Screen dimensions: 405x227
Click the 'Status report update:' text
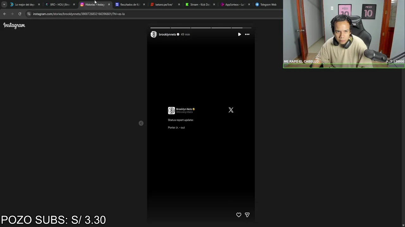pos(181,120)
